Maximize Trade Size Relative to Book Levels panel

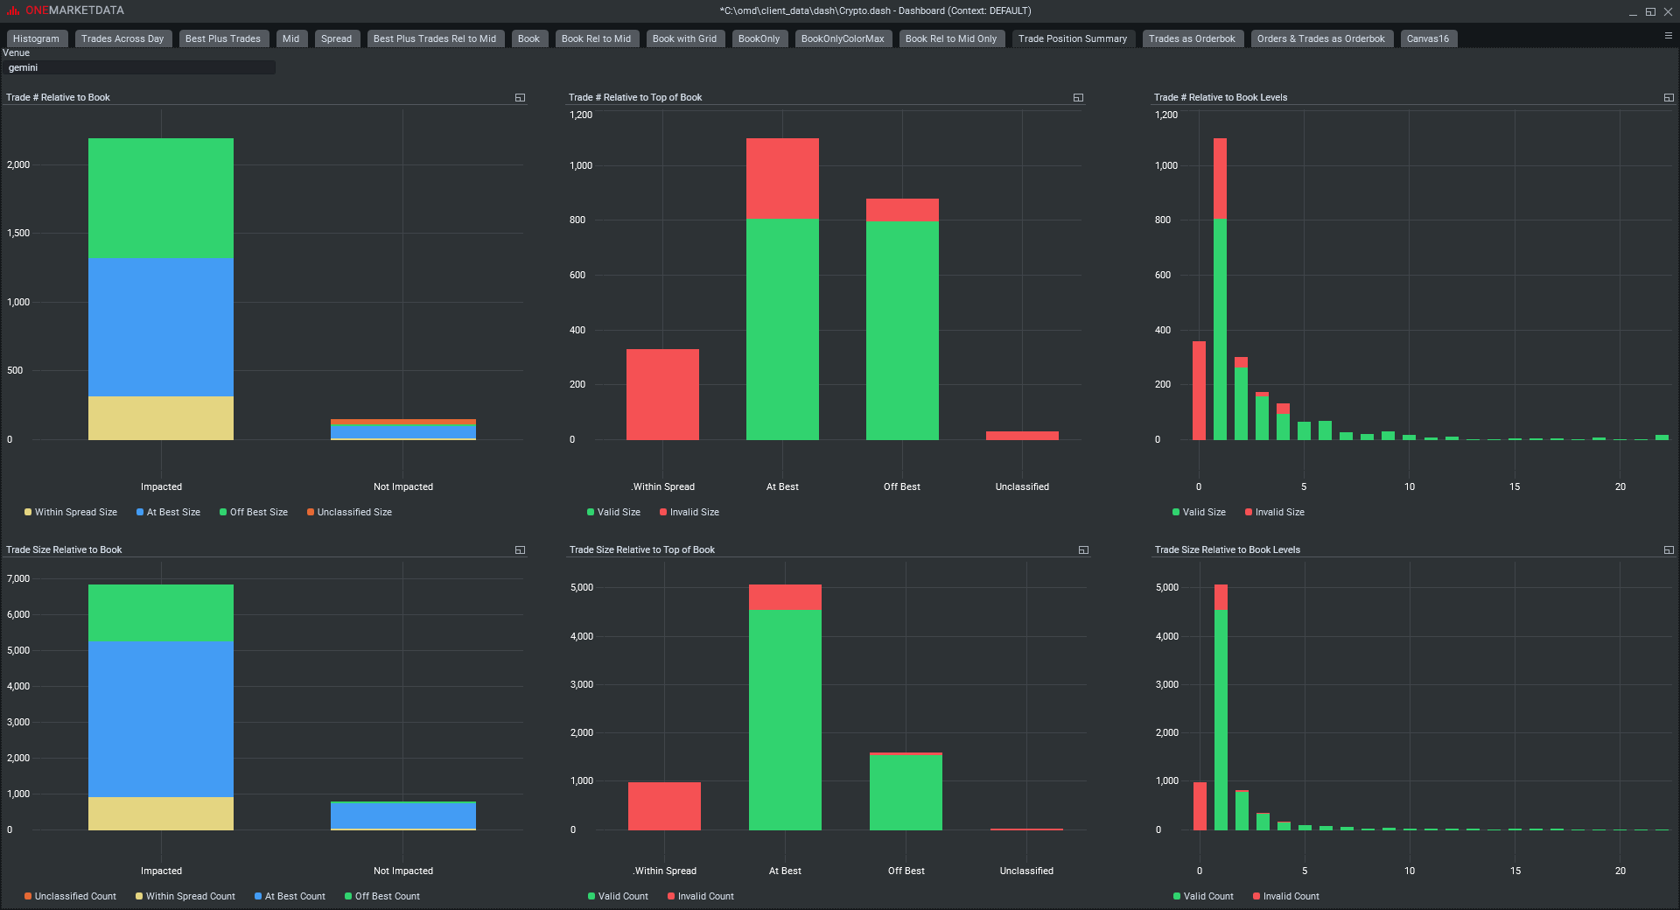1669,550
